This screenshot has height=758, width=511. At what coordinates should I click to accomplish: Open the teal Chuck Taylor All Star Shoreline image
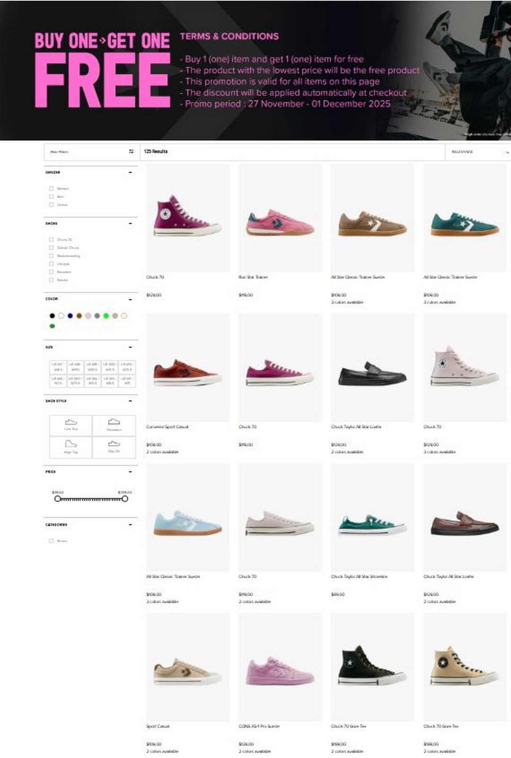[372, 517]
